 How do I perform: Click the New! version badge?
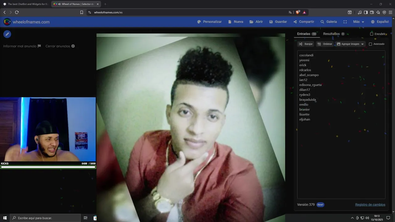coord(320,205)
